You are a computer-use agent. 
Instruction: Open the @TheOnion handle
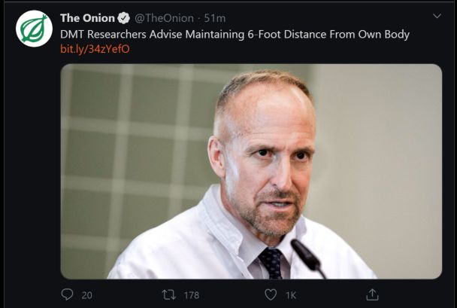point(164,17)
